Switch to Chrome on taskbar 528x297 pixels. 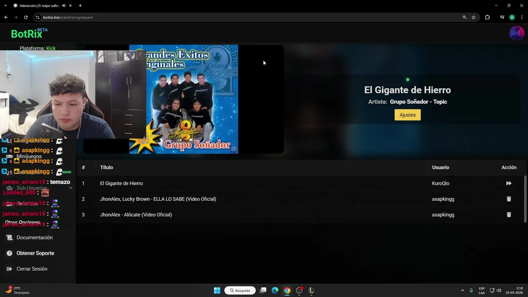point(287,290)
